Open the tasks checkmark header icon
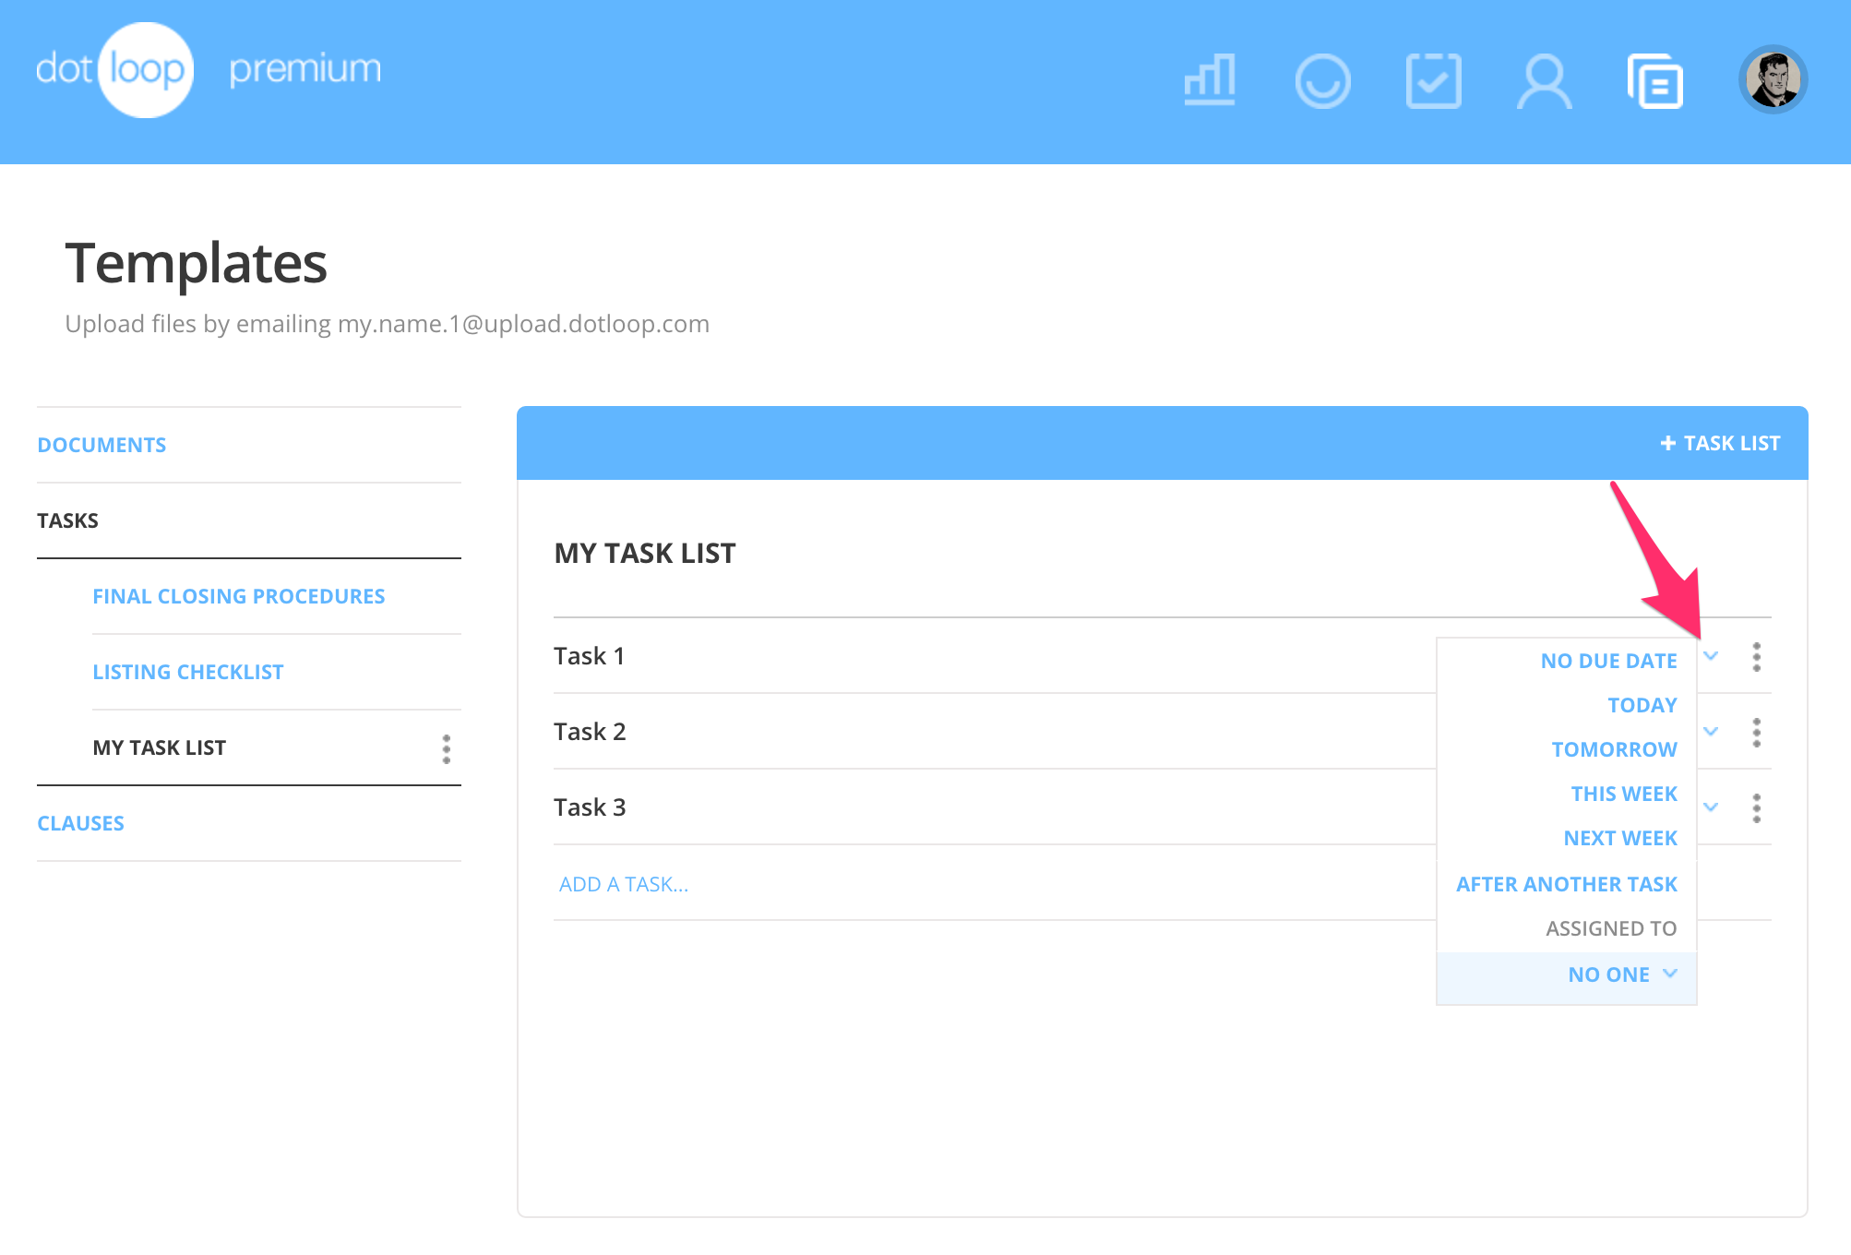The width and height of the screenshot is (1851, 1255). pos(1433,81)
